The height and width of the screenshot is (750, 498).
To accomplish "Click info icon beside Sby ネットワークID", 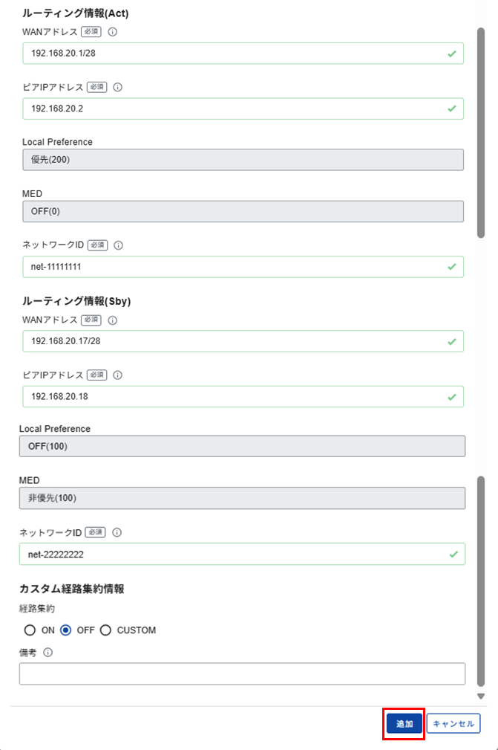I will (117, 532).
